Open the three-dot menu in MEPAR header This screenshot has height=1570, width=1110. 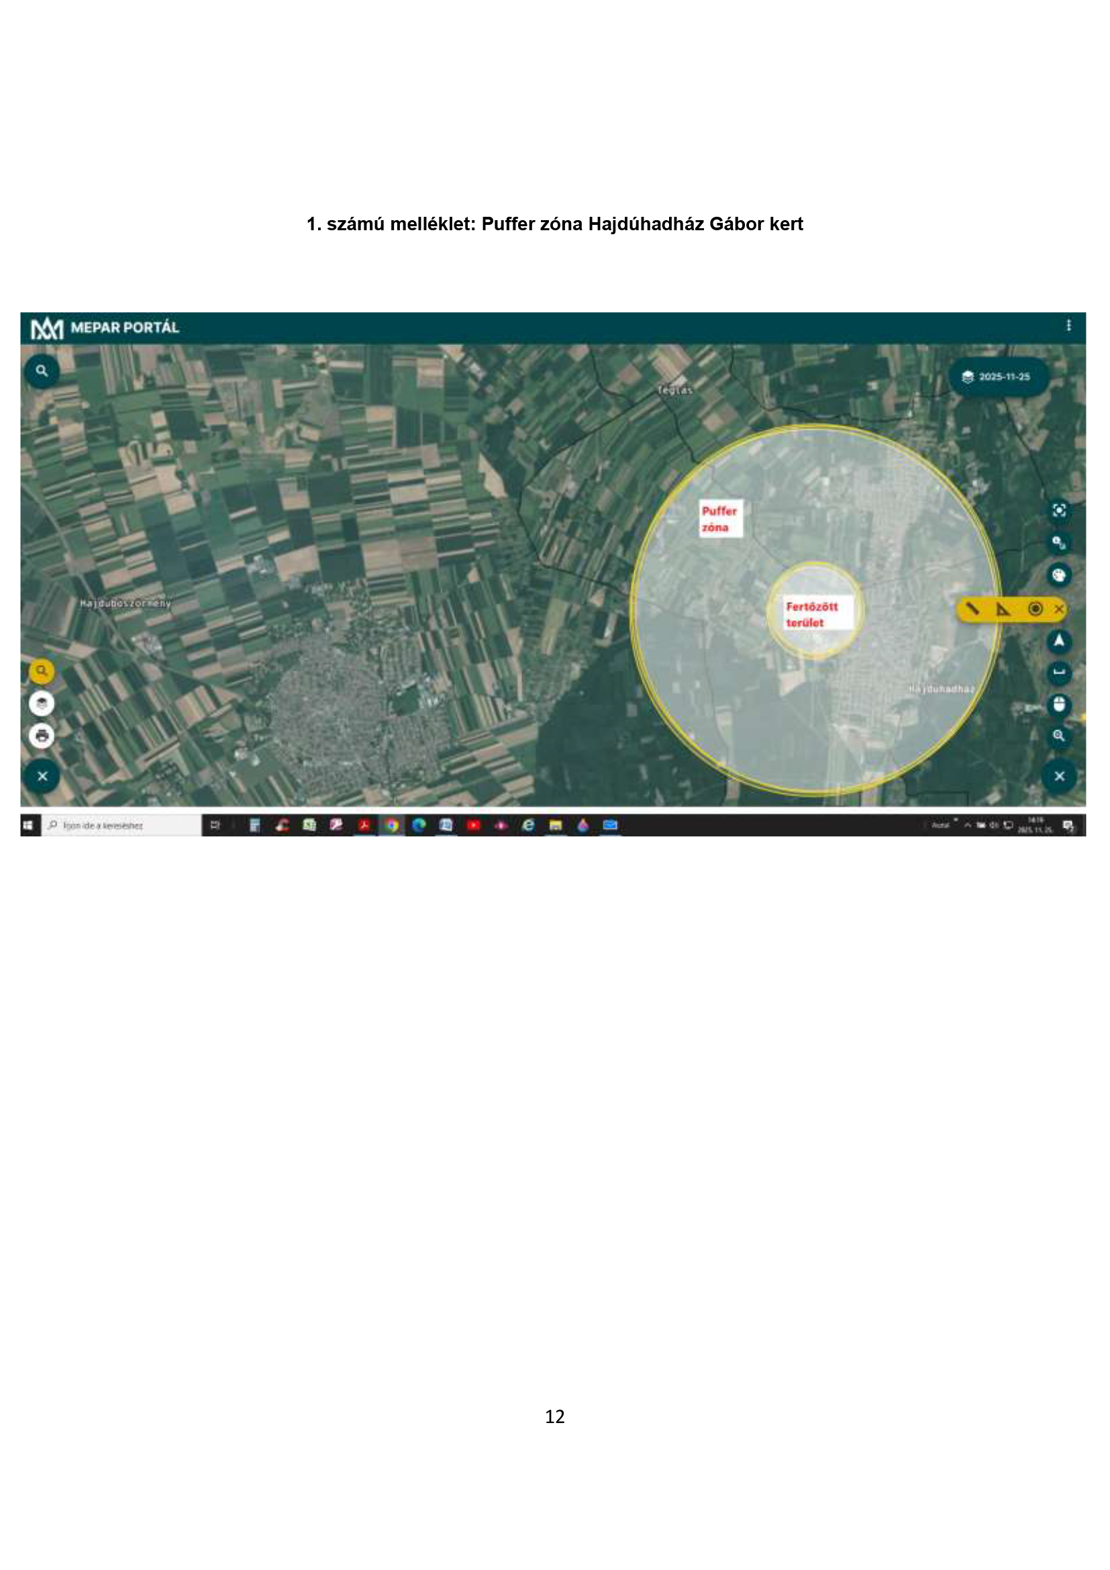[1068, 326]
